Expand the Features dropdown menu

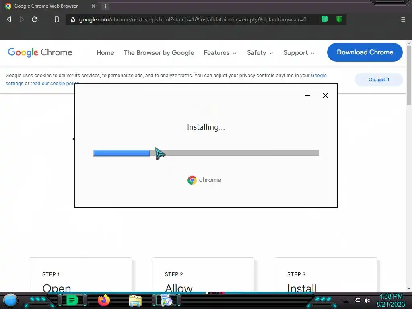coord(220,53)
